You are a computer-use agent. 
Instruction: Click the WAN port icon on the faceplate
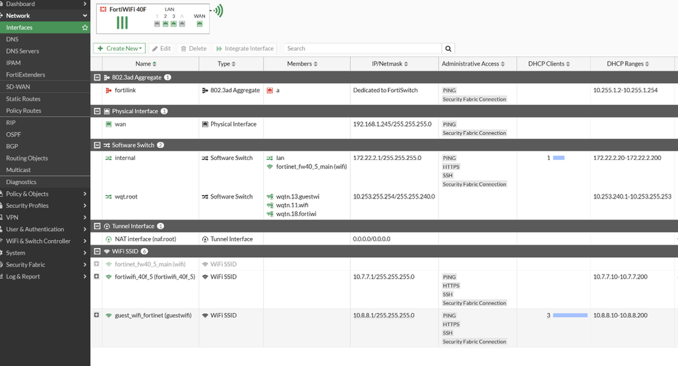(x=200, y=24)
